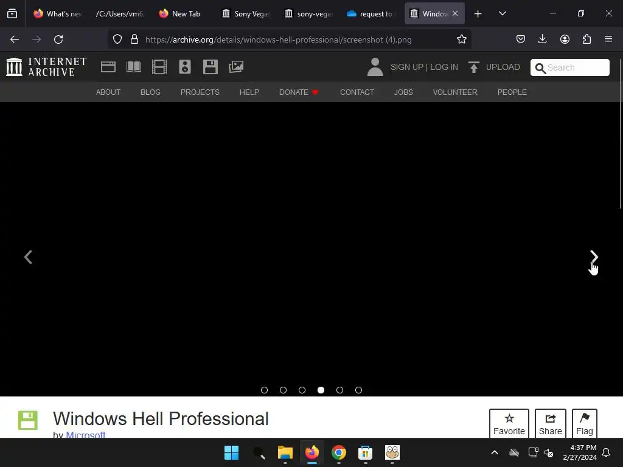Bookmark this page with the star icon
Viewport: 623px width, 467px height.
click(461, 40)
